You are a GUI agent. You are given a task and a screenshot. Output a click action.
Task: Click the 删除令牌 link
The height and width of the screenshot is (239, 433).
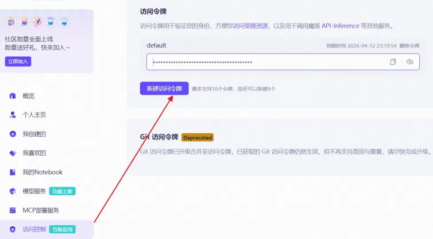409,45
